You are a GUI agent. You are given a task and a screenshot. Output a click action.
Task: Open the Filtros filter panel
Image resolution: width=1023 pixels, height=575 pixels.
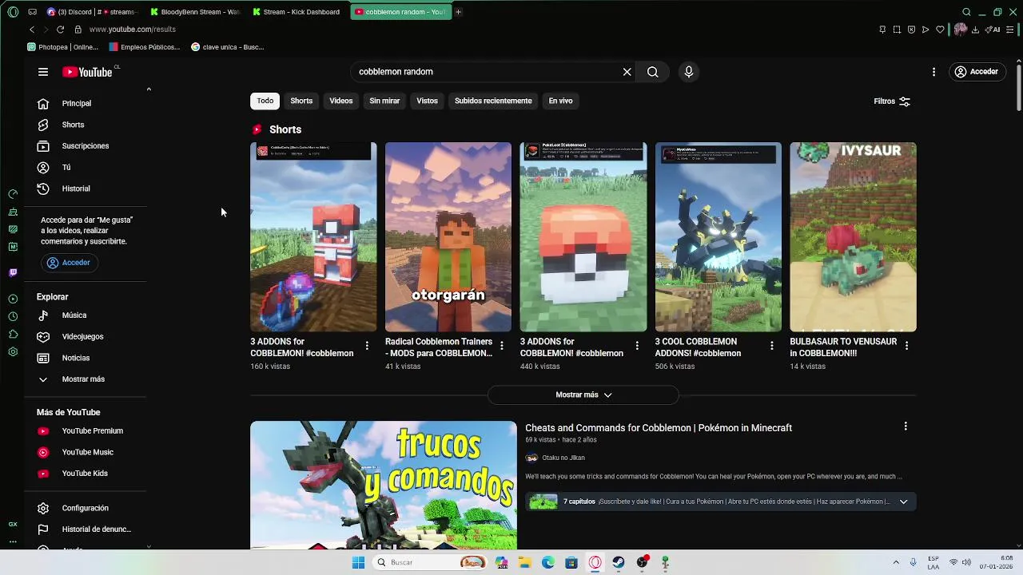[892, 101]
